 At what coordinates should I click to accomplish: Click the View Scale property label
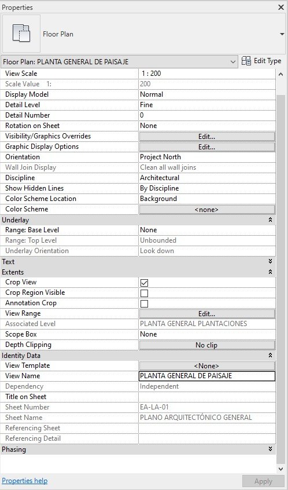point(21,74)
